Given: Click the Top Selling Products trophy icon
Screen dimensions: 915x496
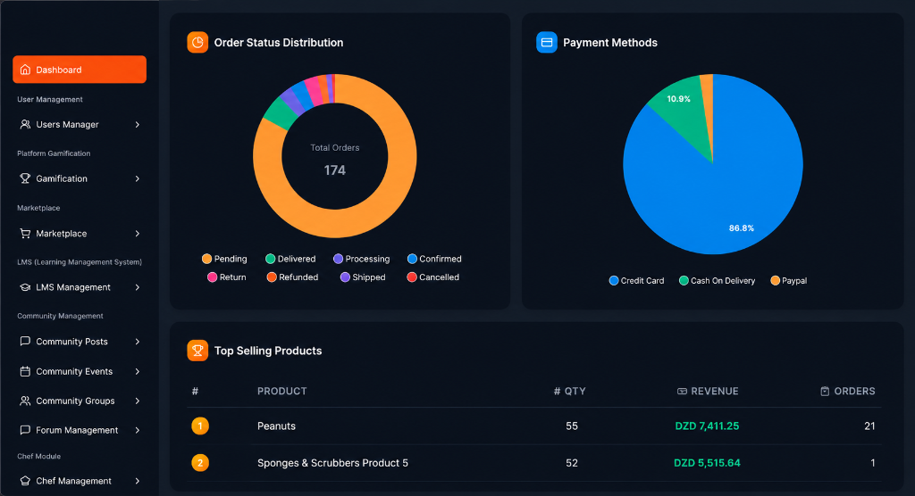Looking at the screenshot, I should (x=197, y=351).
